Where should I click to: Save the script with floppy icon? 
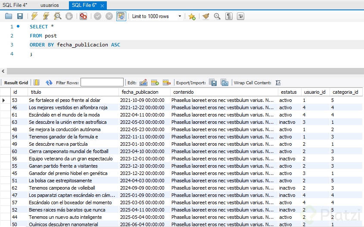click(x=20, y=16)
